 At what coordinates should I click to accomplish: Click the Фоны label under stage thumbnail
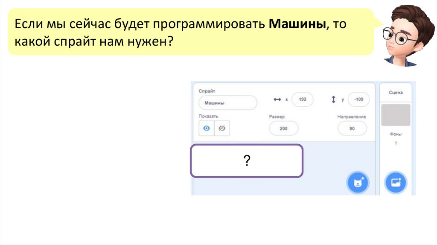[x=396, y=134]
